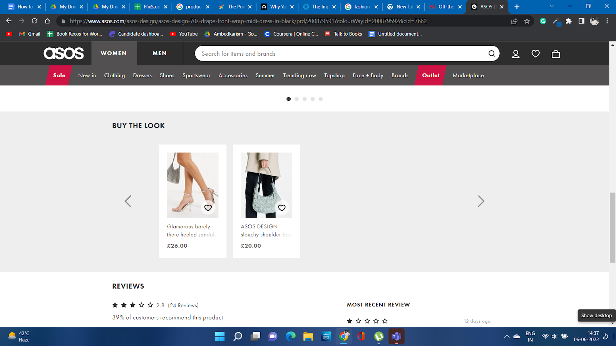This screenshot has height=346, width=616.
Task: Open the Extensions puzzle icon
Action: click(569, 21)
